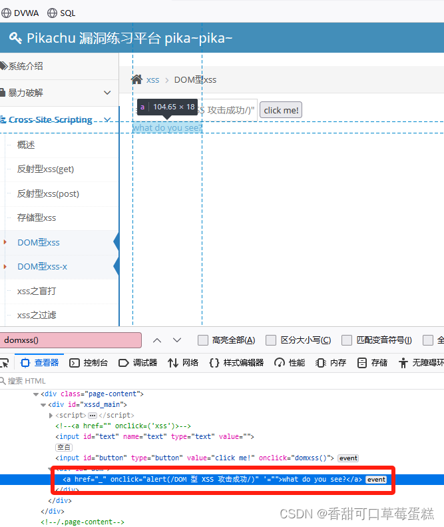Click the 'what do you see?' link
The height and width of the screenshot is (527, 444).
[167, 127]
